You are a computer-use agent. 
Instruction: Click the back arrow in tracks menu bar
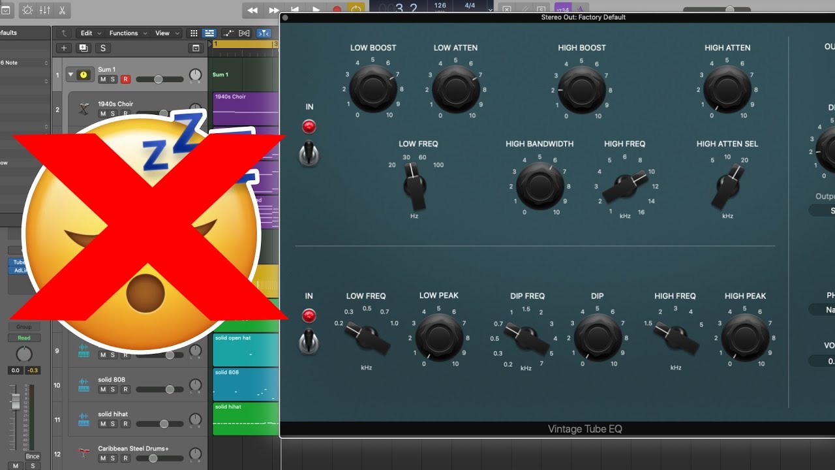[x=63, y=33]
